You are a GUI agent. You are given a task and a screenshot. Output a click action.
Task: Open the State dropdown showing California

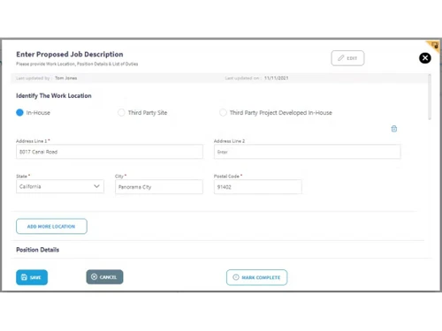pos(60,186)
